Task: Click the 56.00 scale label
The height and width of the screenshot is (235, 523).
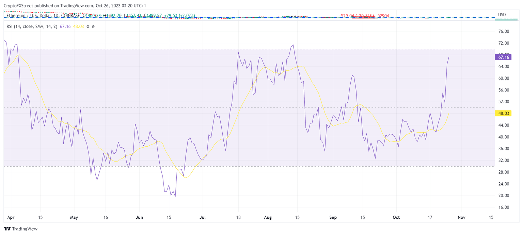Action: pos(503,90)
